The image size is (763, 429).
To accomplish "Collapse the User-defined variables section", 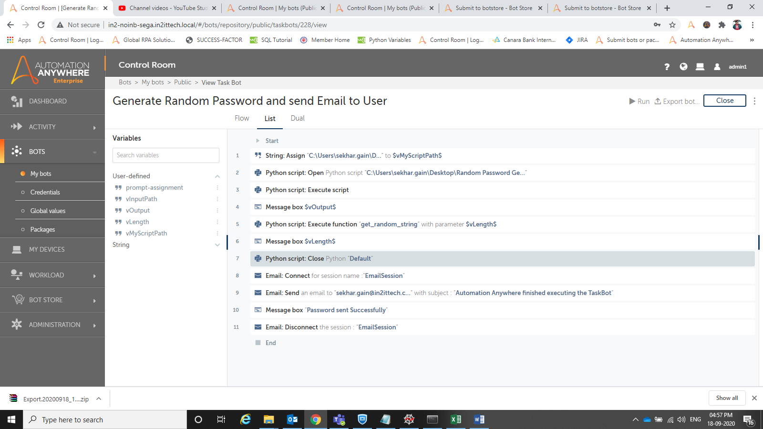I will [x=217, y=176].
